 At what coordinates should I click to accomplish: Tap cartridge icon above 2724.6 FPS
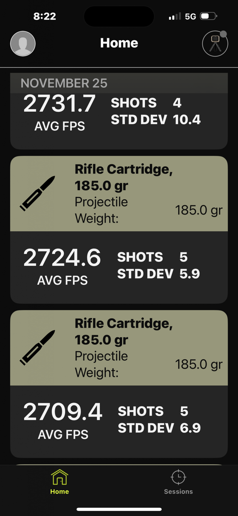coord(37,193)
